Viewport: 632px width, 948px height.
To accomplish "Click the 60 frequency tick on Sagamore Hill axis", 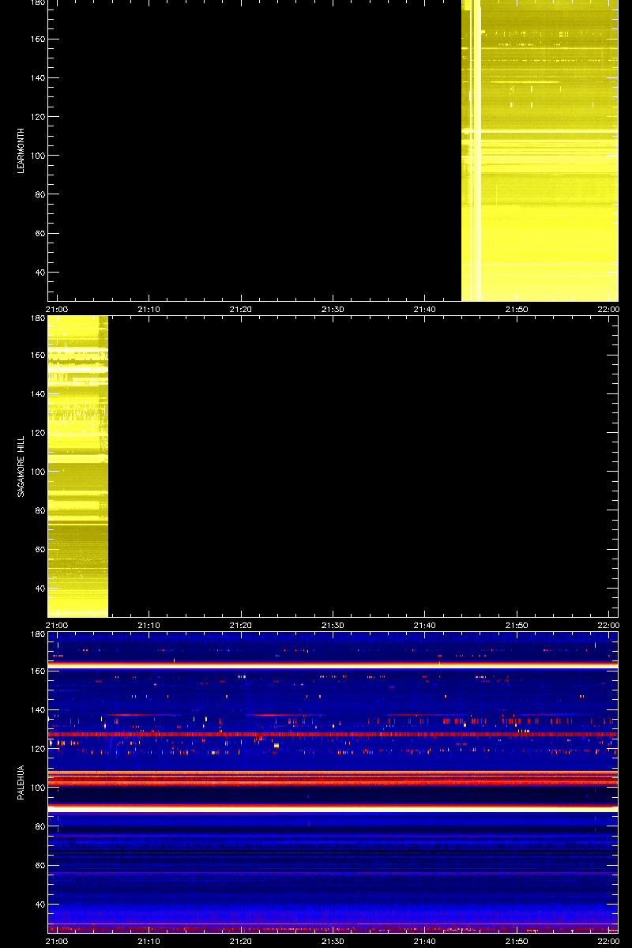I will pyautogui.click(x=40, y=549).
